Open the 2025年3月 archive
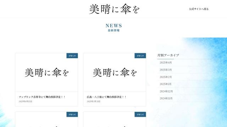This screenshot has width=227, height=127. [166, 70]
